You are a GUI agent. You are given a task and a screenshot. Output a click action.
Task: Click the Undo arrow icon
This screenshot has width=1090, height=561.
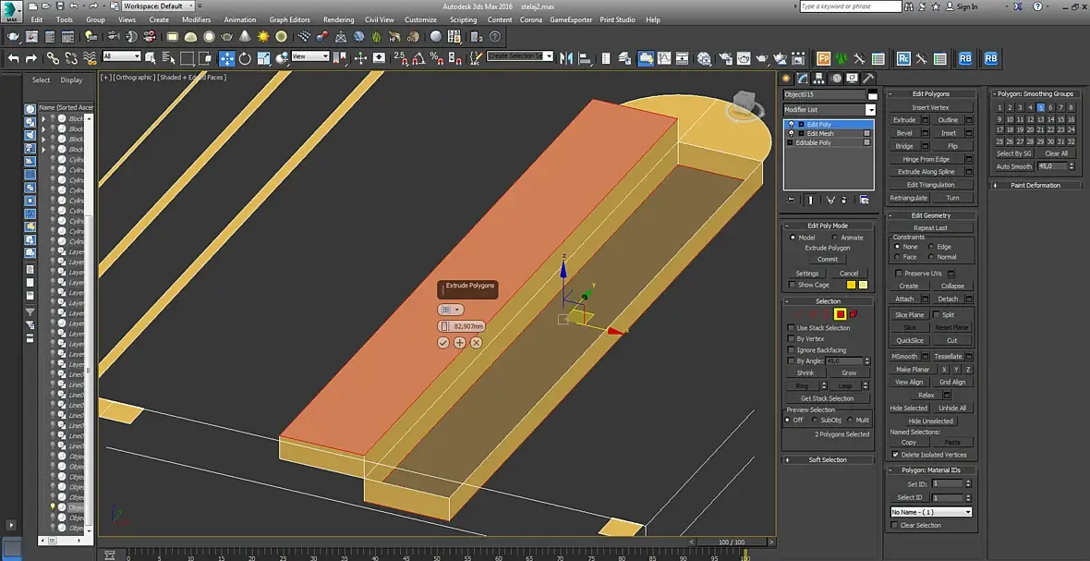point(13,58)
